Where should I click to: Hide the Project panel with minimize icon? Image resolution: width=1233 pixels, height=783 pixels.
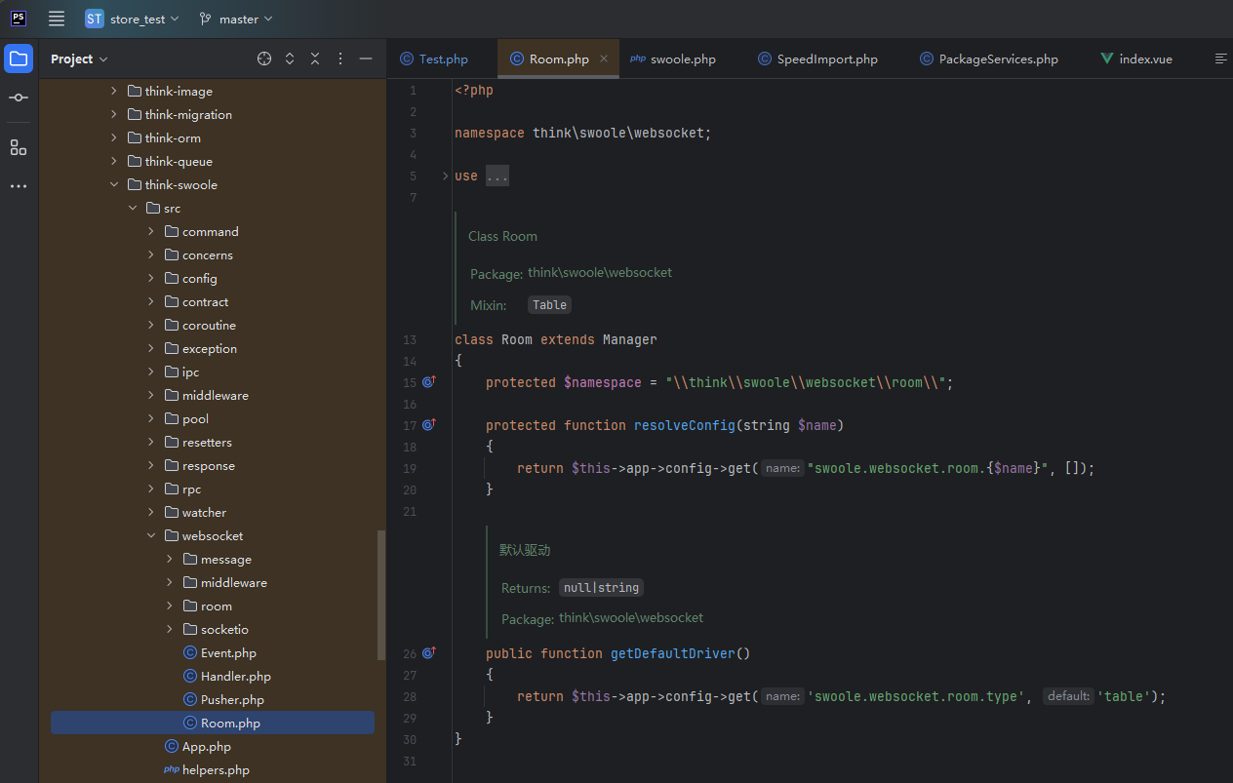point(366,59)
